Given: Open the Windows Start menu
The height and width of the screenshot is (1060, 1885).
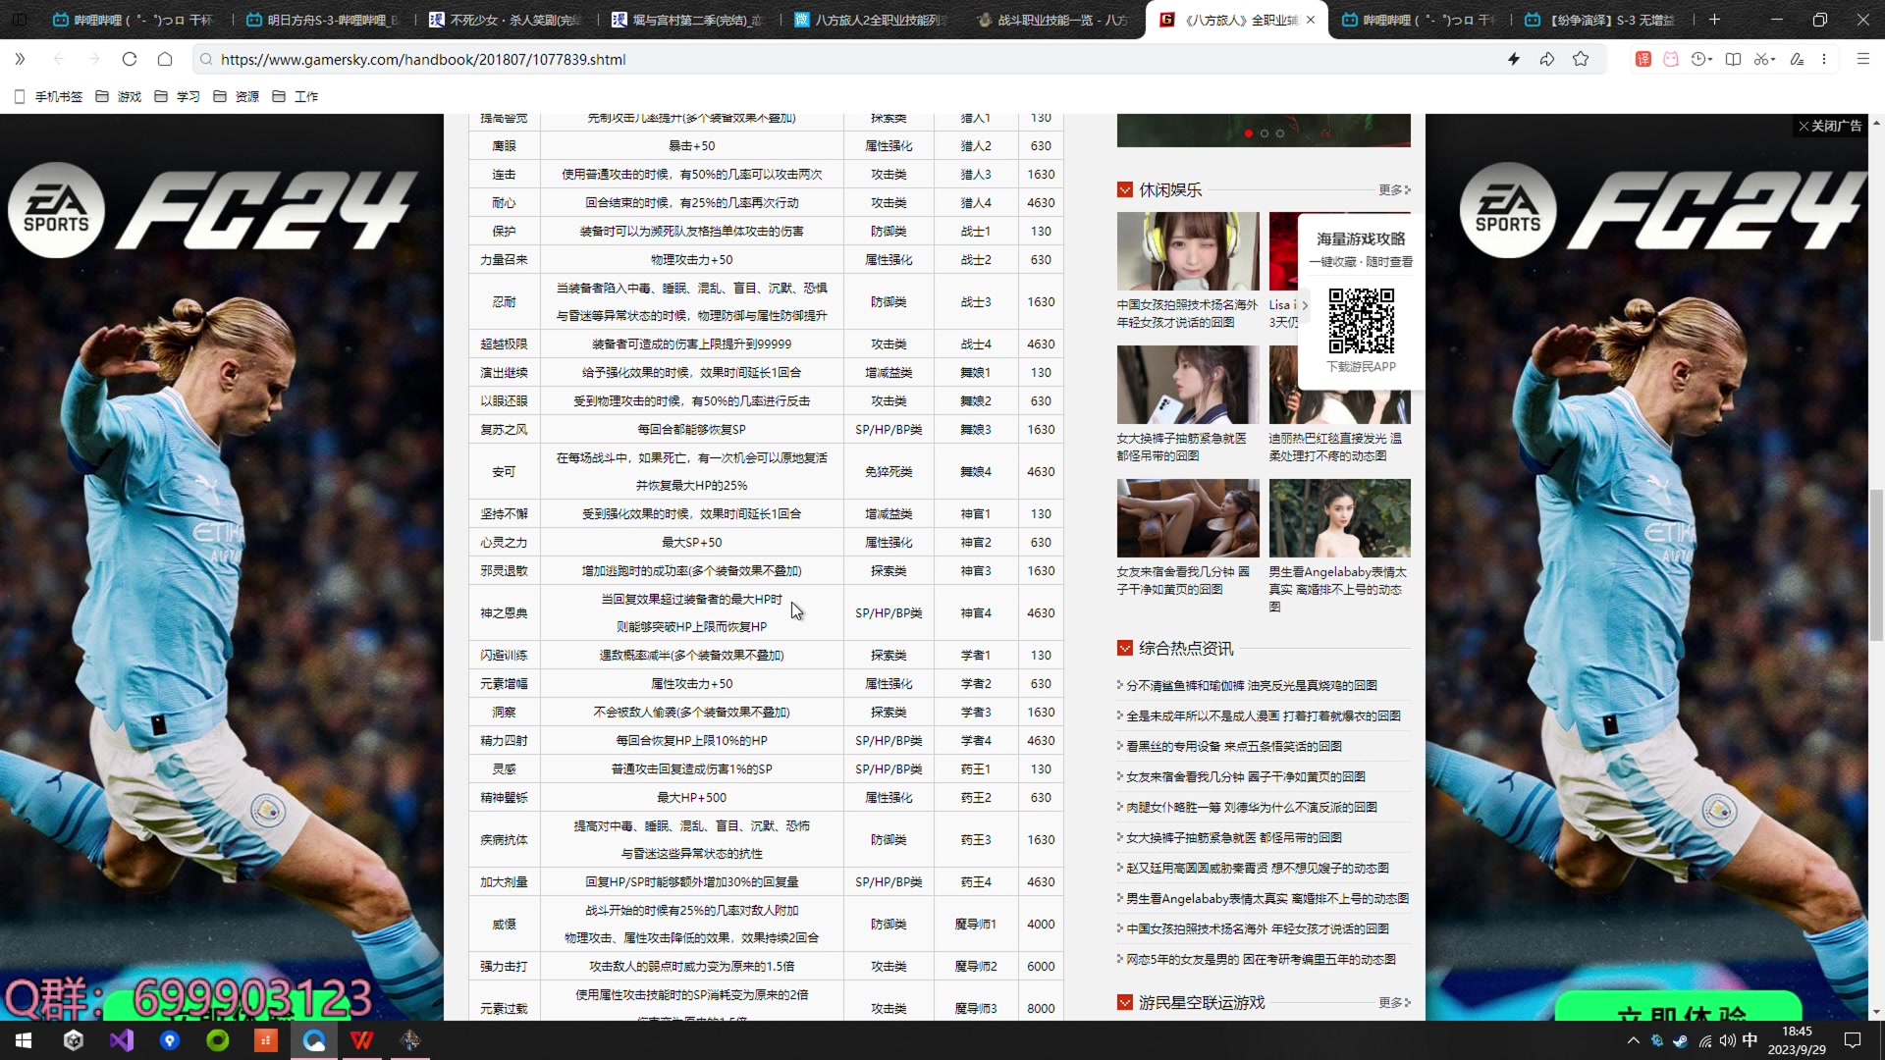Looking at the screenshot, I should 24,1040.
